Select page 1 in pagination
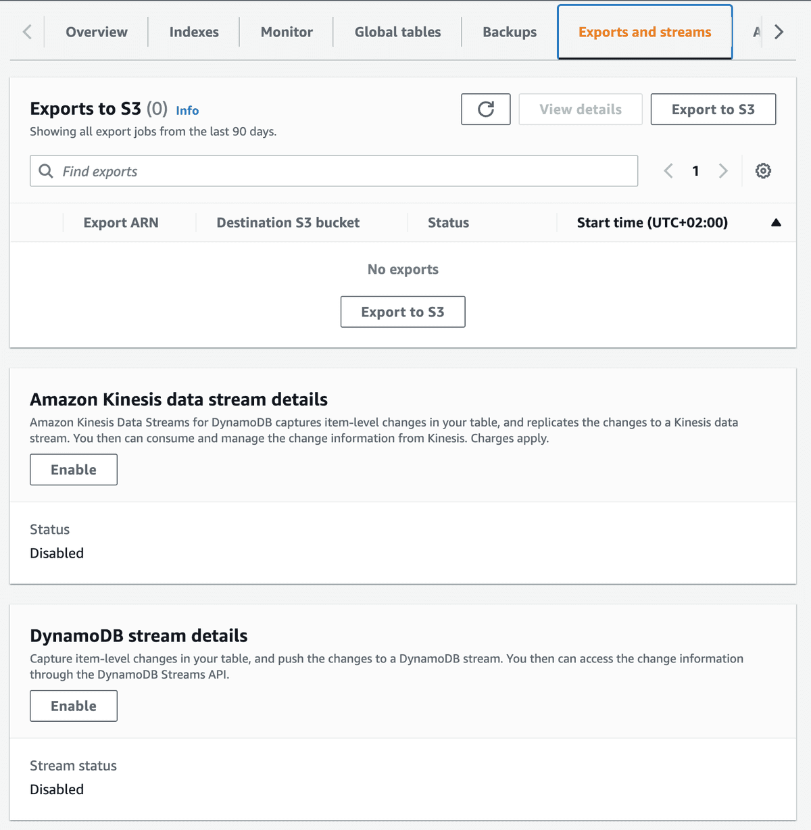This screenshot has width=811, height=830. [x=695, y=171]
